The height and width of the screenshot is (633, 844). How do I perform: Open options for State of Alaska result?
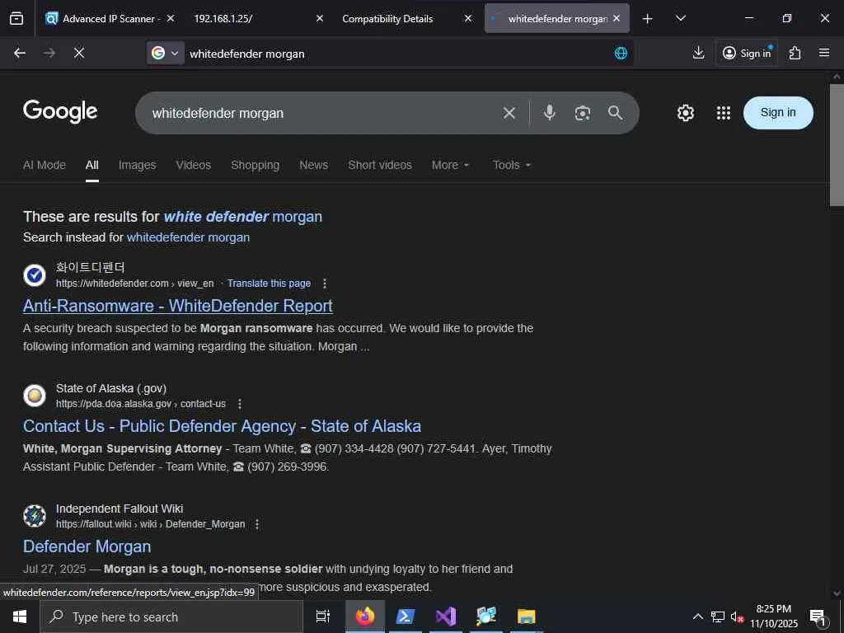pyautogui.click(x=240, y=404)
